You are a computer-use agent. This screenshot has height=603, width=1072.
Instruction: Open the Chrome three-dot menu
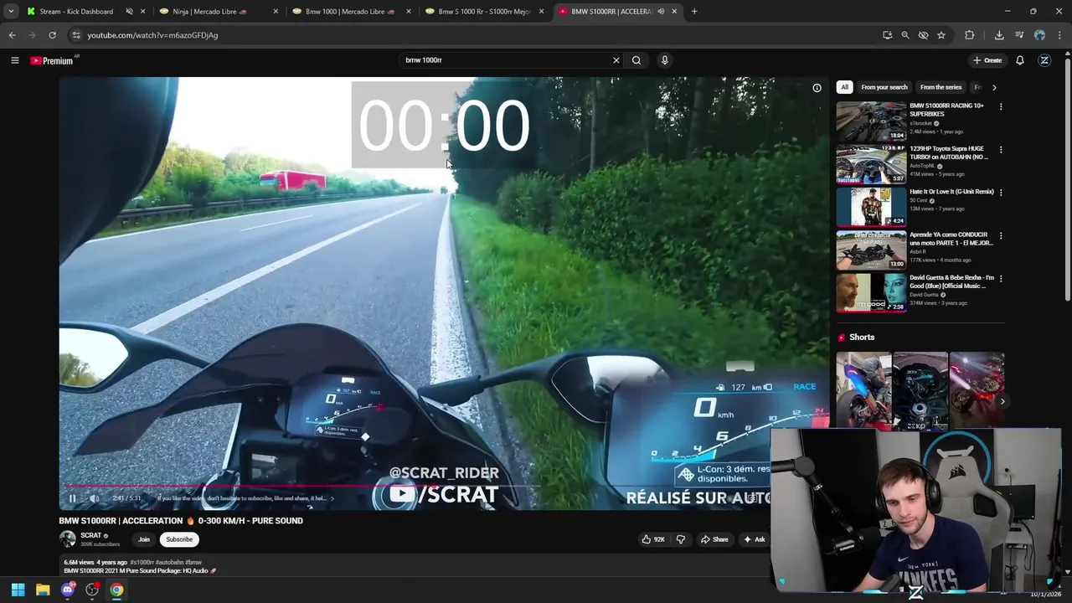[1059, 35]
